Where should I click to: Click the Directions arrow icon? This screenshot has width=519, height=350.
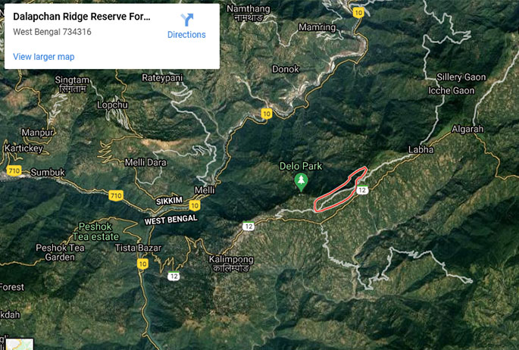click(186, 20)
